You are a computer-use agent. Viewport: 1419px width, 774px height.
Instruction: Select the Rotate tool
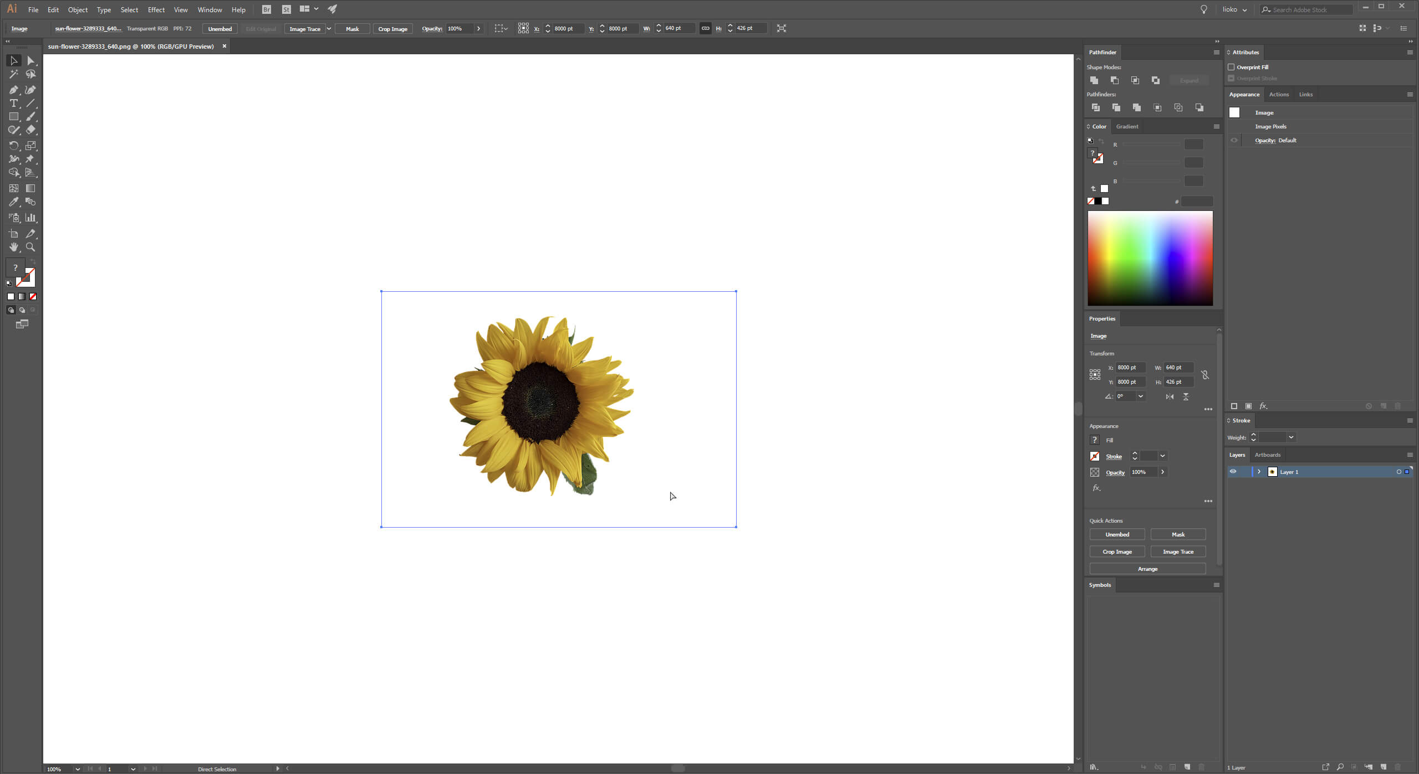pos(13,145)
